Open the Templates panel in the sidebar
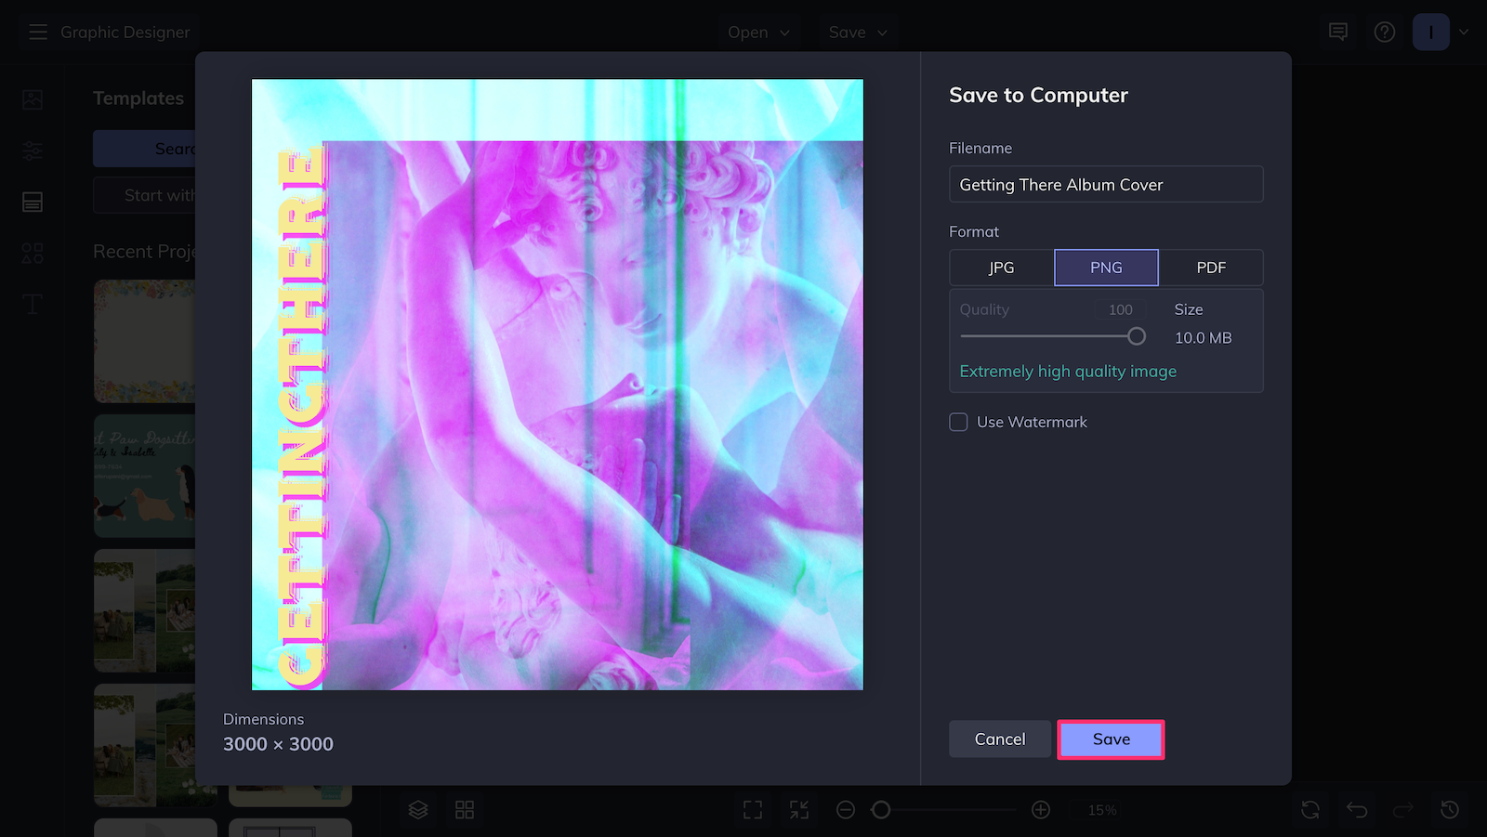The image size is (1487, 837). tap(32, 202)
